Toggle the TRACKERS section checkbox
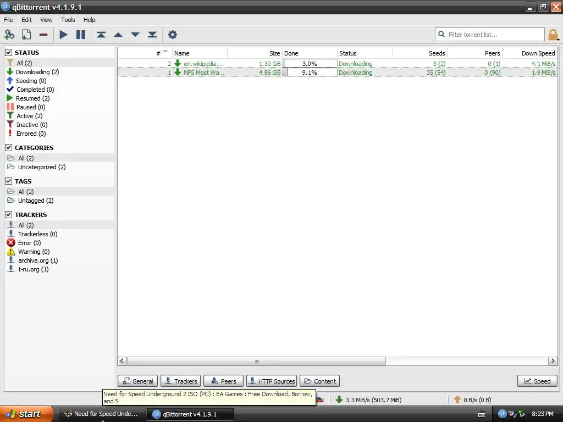The image size is (563, 422). click(9, 215)
